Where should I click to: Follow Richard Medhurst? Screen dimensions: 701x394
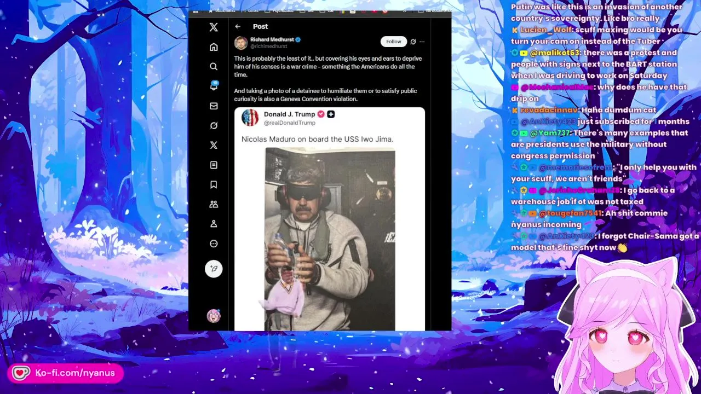(x=393, y=42)
